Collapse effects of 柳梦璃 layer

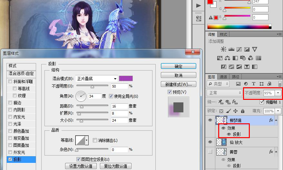coord(276,120)
